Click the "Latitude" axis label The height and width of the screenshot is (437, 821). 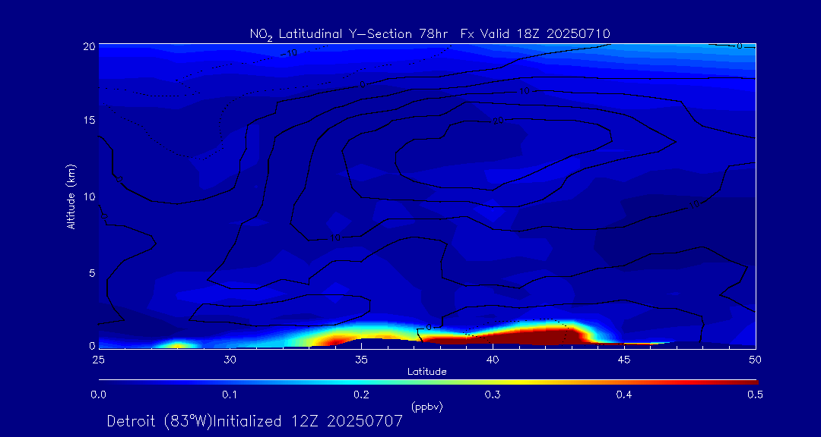click(x=426, y=372)
